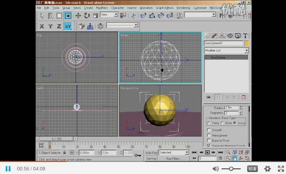Screen dimensions: 286x174
Task: Enter fullscreen in video player
Action: point(281,169)
